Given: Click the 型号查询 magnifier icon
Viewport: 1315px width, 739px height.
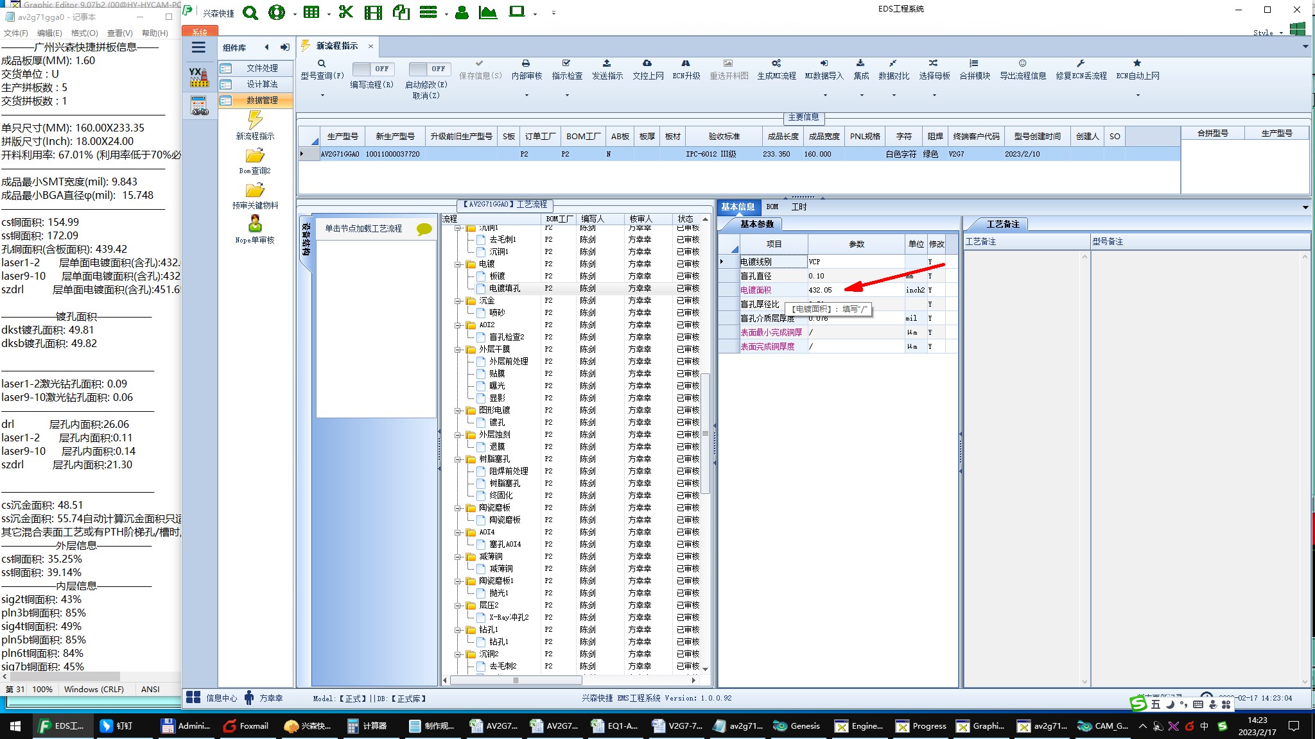Looking at the screenshot, I should pos(322,64).
